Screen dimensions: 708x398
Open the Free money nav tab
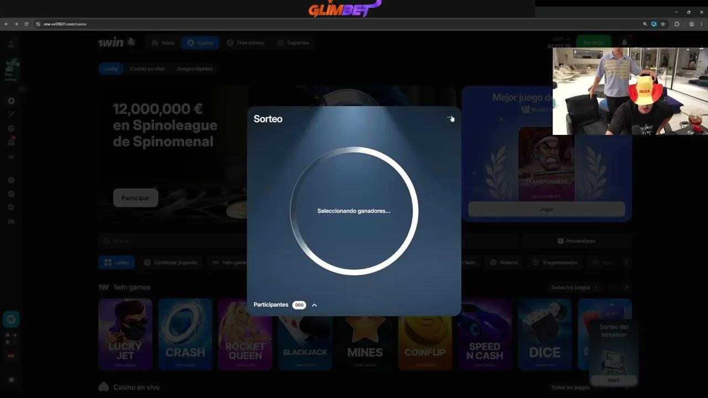coord(246,43)
